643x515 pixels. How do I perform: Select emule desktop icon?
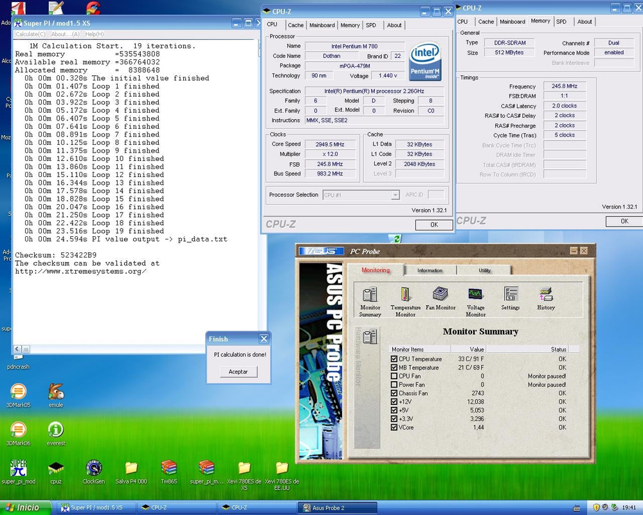coord(56,395)
